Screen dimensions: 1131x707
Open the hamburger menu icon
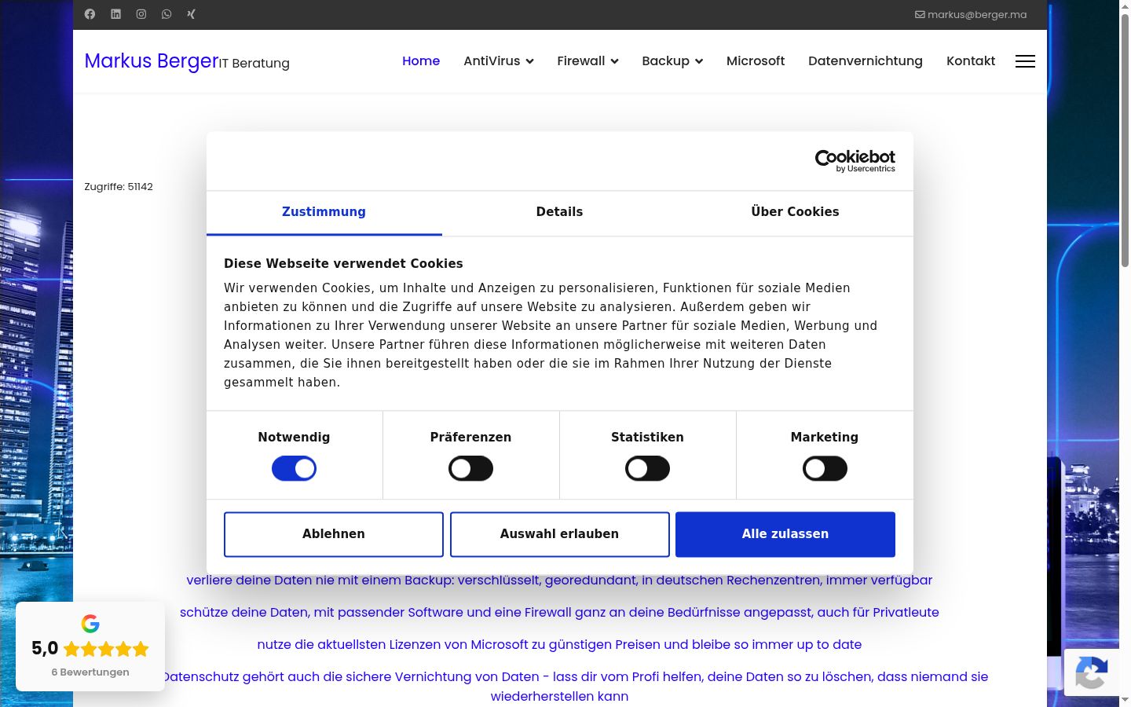pos(1025,61)
